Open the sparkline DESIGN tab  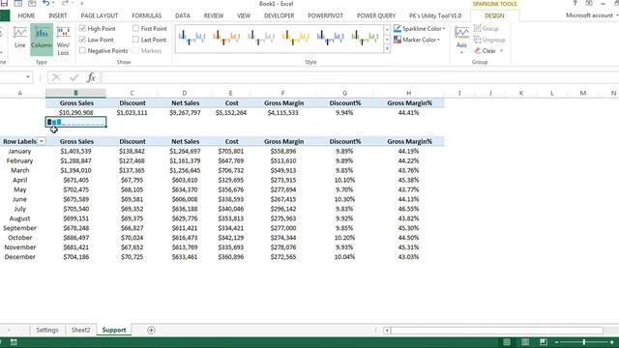coord(494,15)
